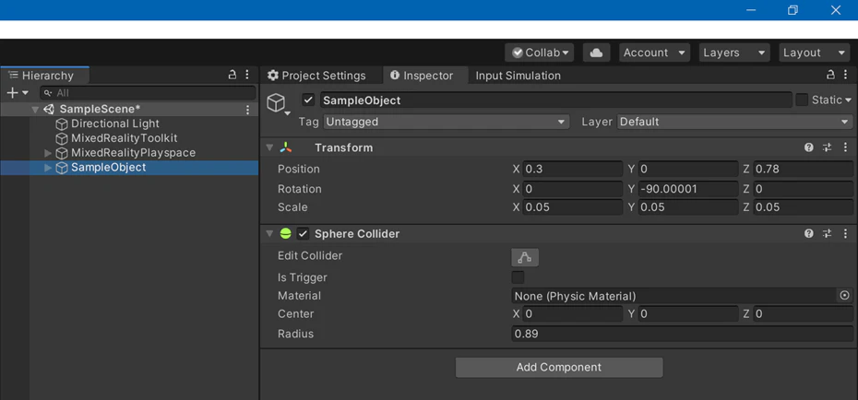The height and width of the screenshot is (400, 858).
Task: Open Sphere Collider preset settings icon
Action: [827, 234]
